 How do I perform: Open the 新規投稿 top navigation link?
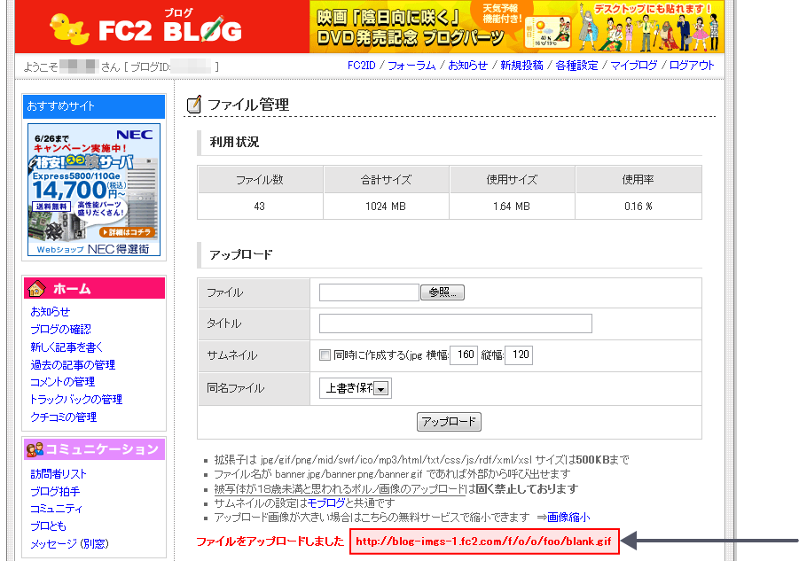click(522, 66)
